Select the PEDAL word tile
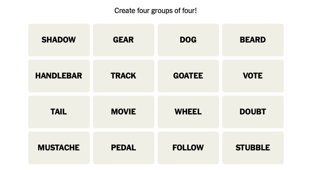 point(124,148)
